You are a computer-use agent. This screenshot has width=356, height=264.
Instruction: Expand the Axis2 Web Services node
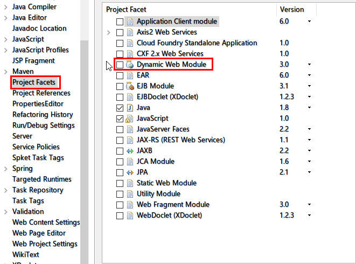tap(109, 32)
